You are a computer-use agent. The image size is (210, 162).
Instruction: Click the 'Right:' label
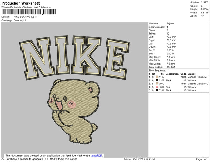(x=152, y=40)
